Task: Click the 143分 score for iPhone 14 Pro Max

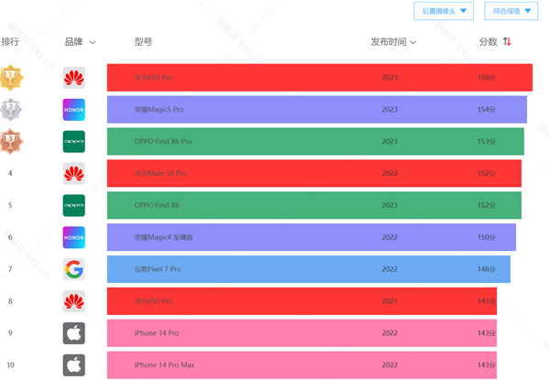Action: [x=486, y=365]
